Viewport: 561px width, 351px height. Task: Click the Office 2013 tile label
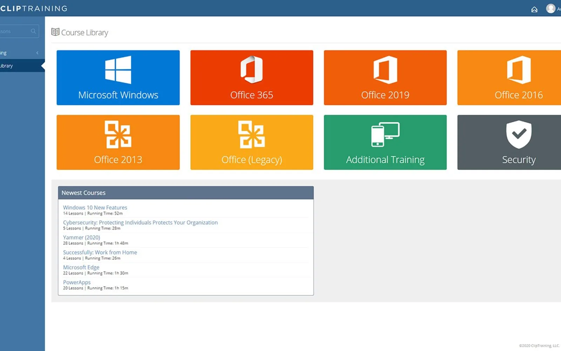click(x=118, y=160)
